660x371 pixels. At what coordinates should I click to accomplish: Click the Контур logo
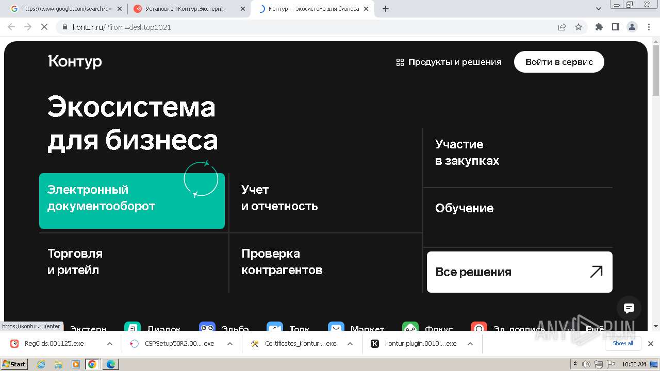click(75, 61)
